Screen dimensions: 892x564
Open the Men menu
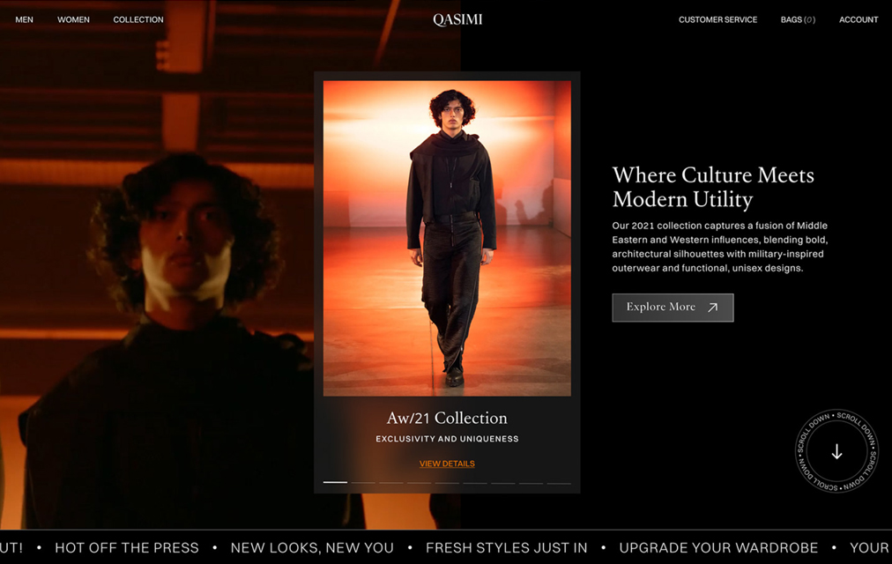click(x=25, y=19)
